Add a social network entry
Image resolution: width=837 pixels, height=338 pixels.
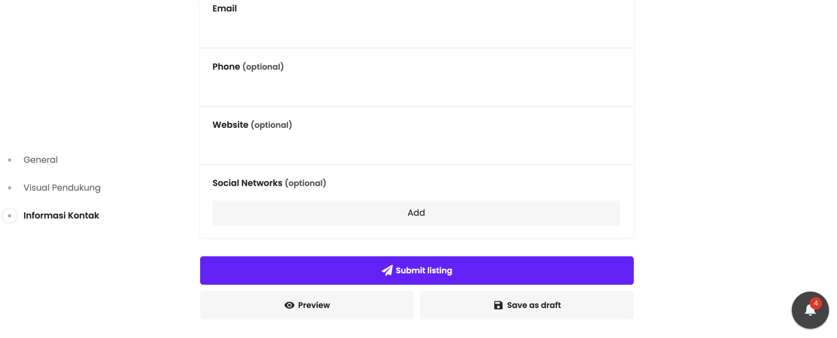click(x=416, y=213)
